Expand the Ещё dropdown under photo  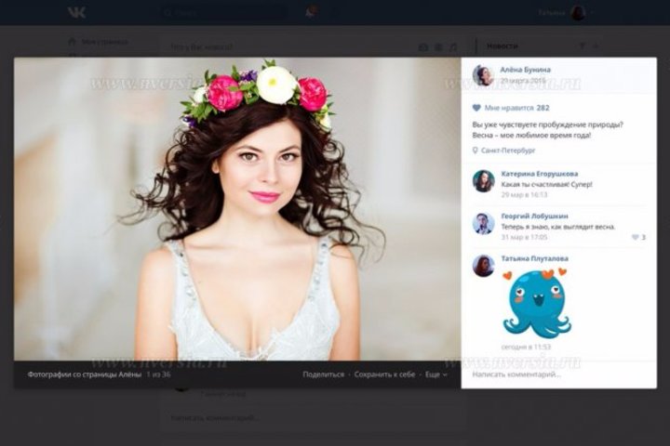click(x=435, y=374)
